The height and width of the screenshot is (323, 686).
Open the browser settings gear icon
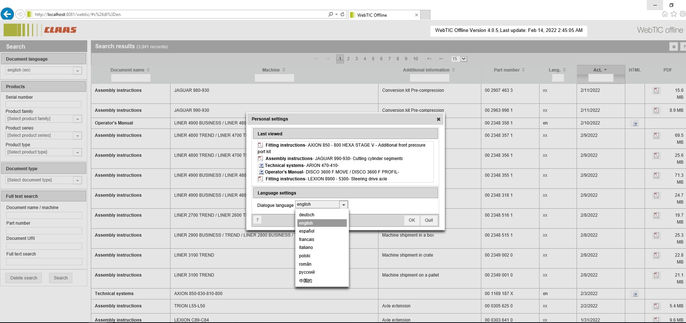tap(682, 14)
